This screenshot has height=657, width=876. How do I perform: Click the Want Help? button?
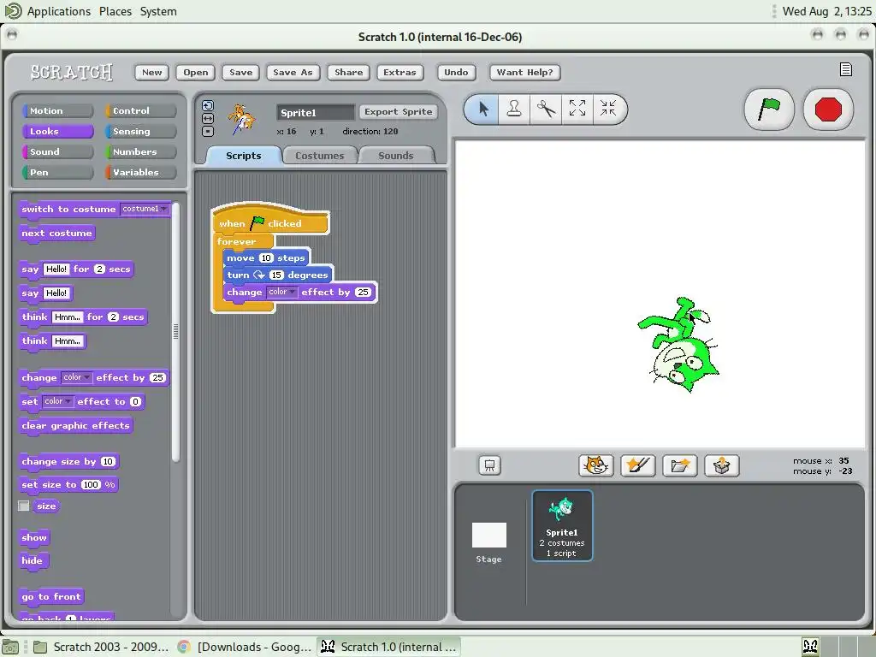pyautogui.click(x=524, y=72)
